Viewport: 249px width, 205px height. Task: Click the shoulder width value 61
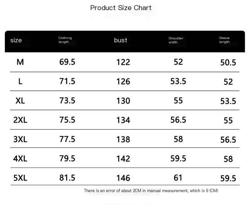point(178,178)
